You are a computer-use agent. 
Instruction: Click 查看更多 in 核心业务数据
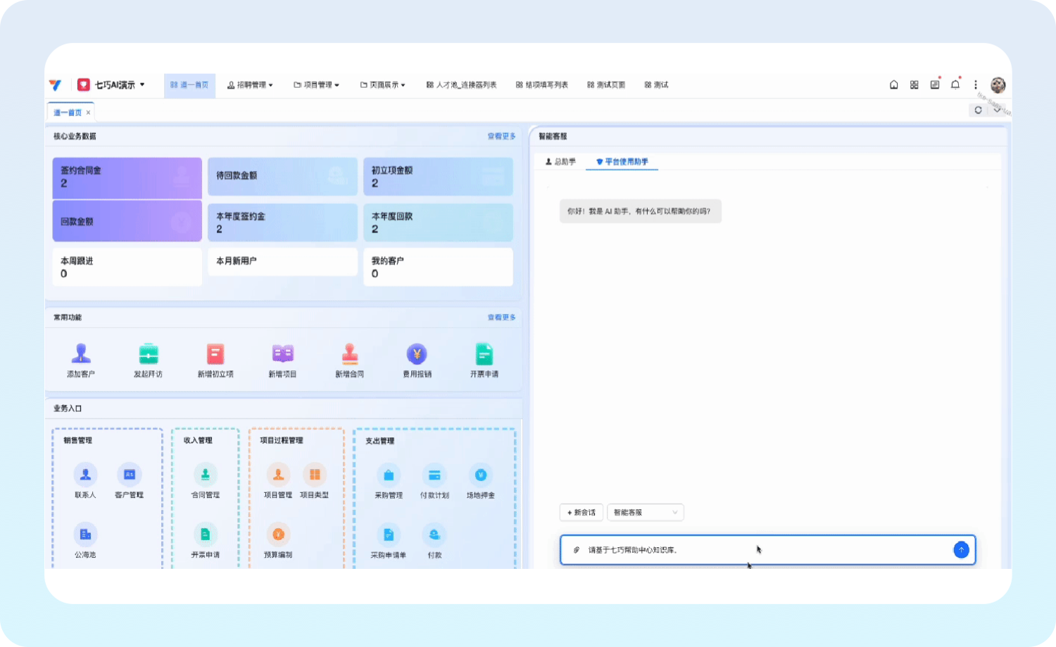tap(501, 136)
